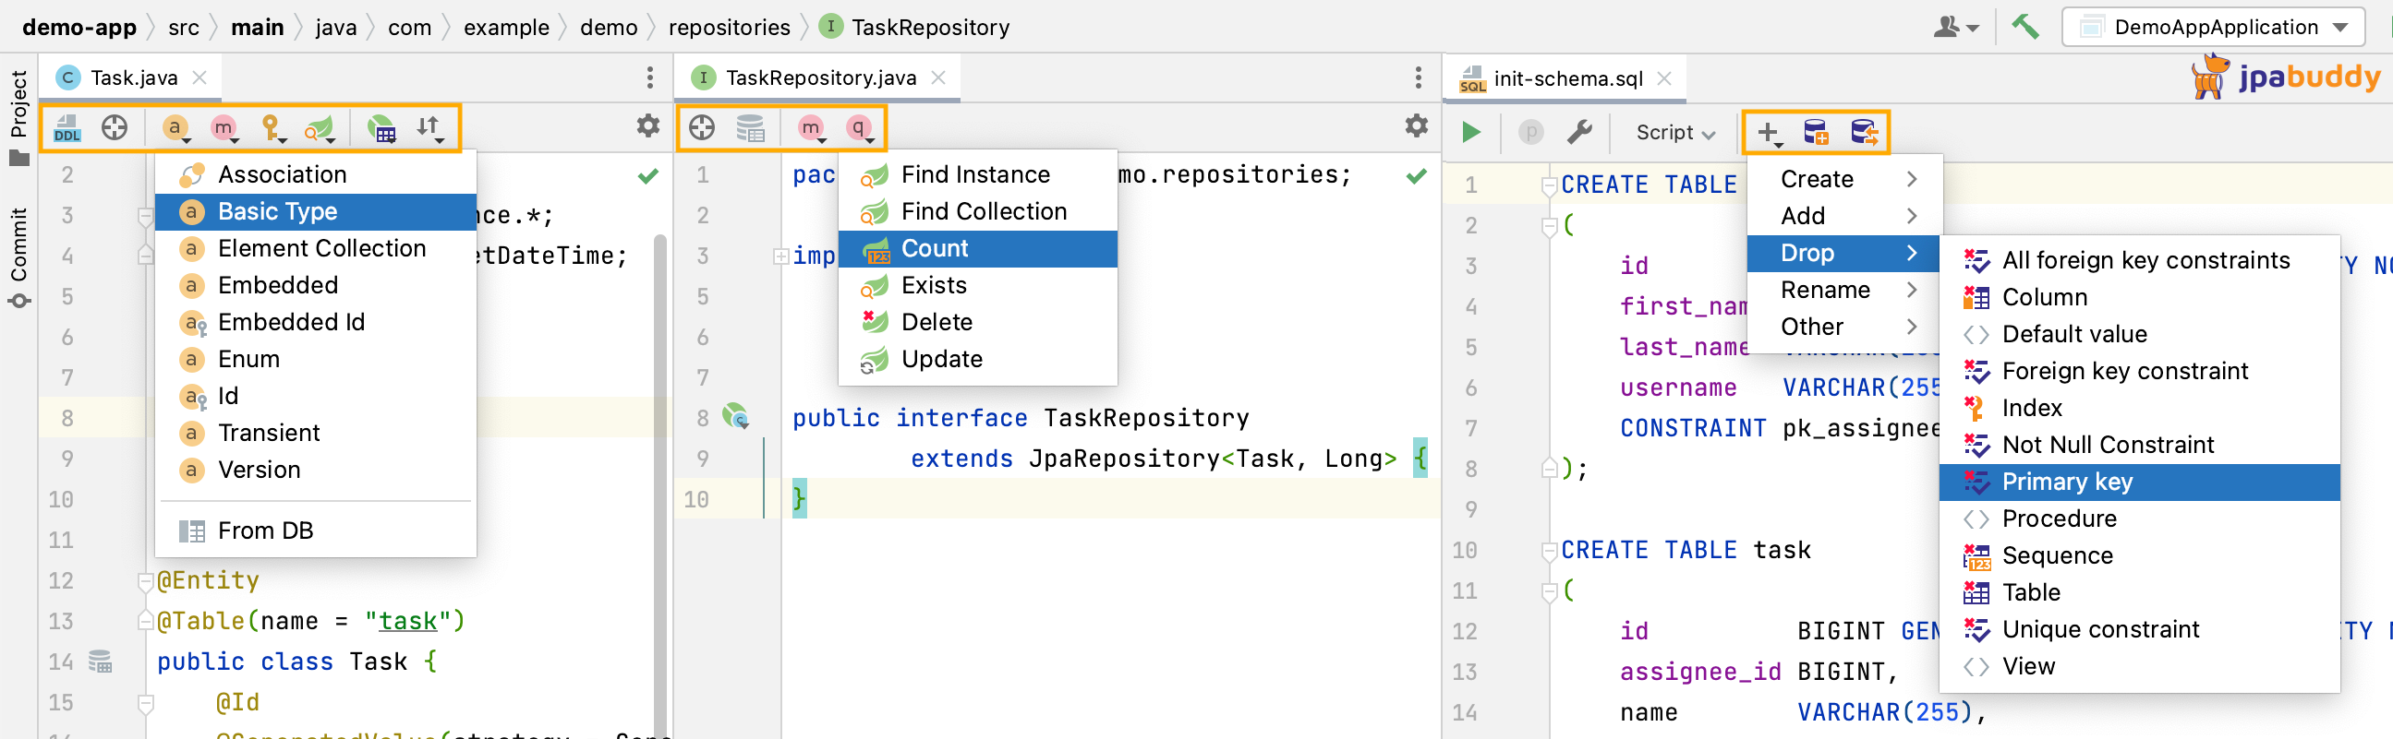
Task: Choose Count in the query menu
Action: (977, 248)
